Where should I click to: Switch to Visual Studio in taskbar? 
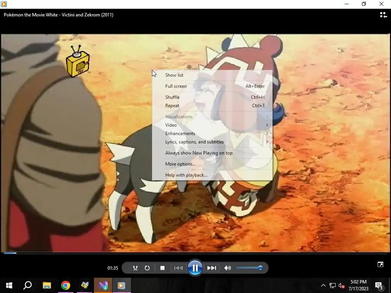point(103,285)
